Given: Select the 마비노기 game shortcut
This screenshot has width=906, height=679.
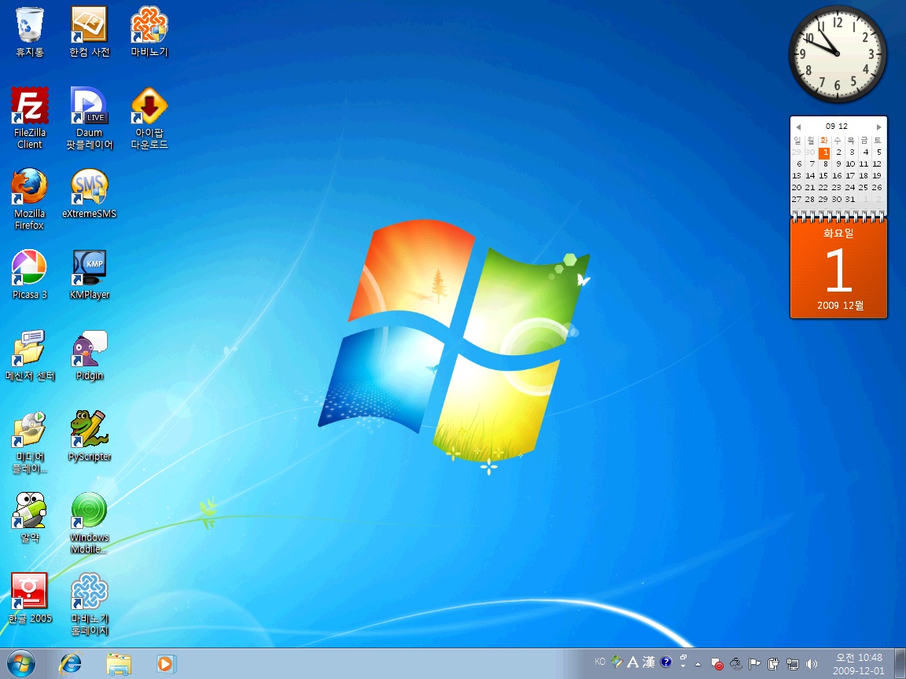Looking at the screenshot, I should point(149,32).
